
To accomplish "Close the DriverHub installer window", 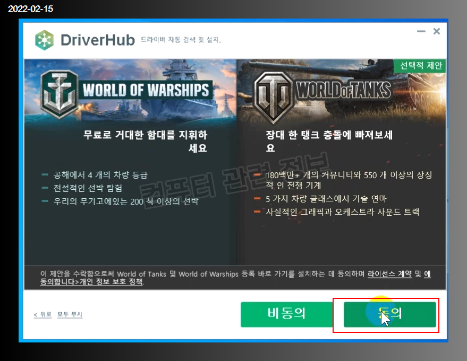I will 437,31.
